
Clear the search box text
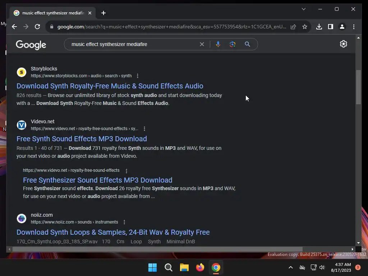(202, 44)
